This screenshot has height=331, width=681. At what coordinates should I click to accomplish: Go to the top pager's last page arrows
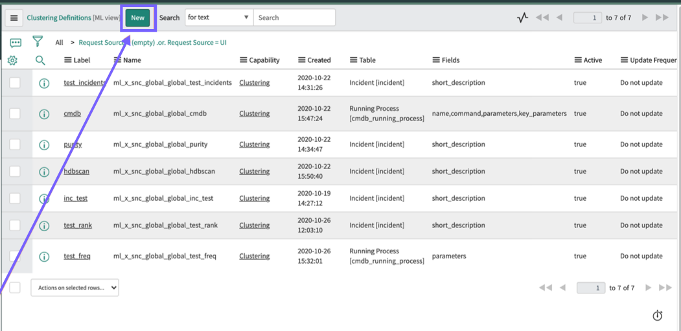click(x=662, y=17)
